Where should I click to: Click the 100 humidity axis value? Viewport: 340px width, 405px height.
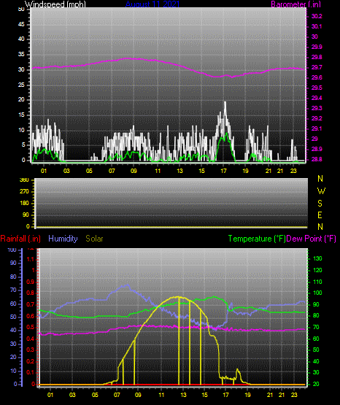pyautogui.click(x=12, y=250)
